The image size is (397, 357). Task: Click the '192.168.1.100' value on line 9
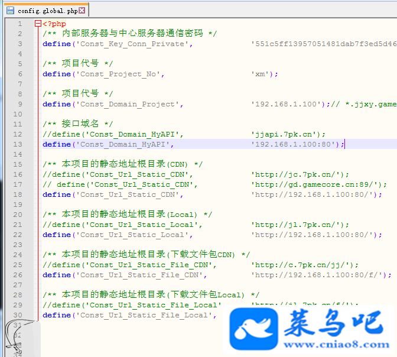286,104
